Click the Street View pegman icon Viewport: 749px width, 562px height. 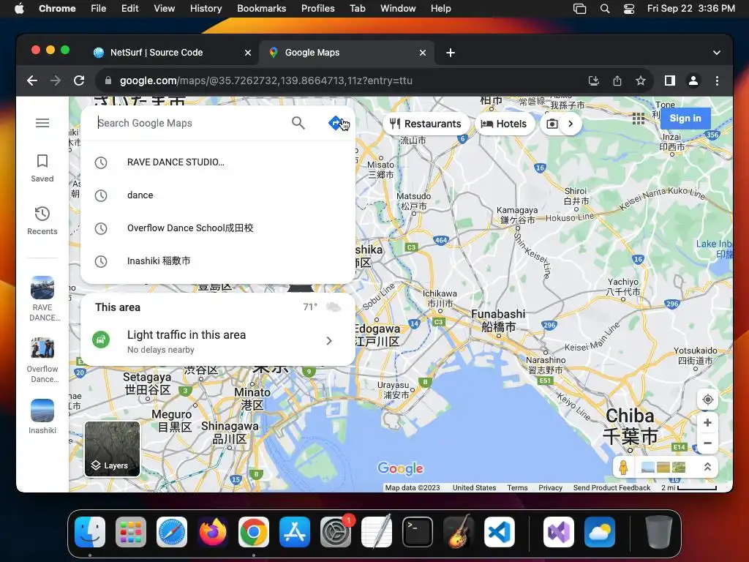(623, 467)
